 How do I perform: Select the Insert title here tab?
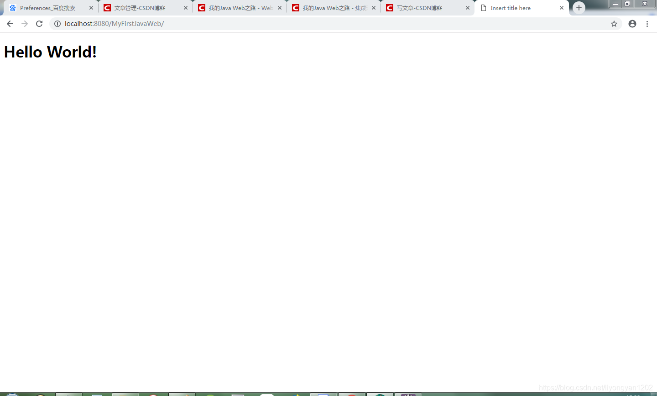[x=521, y=8]
